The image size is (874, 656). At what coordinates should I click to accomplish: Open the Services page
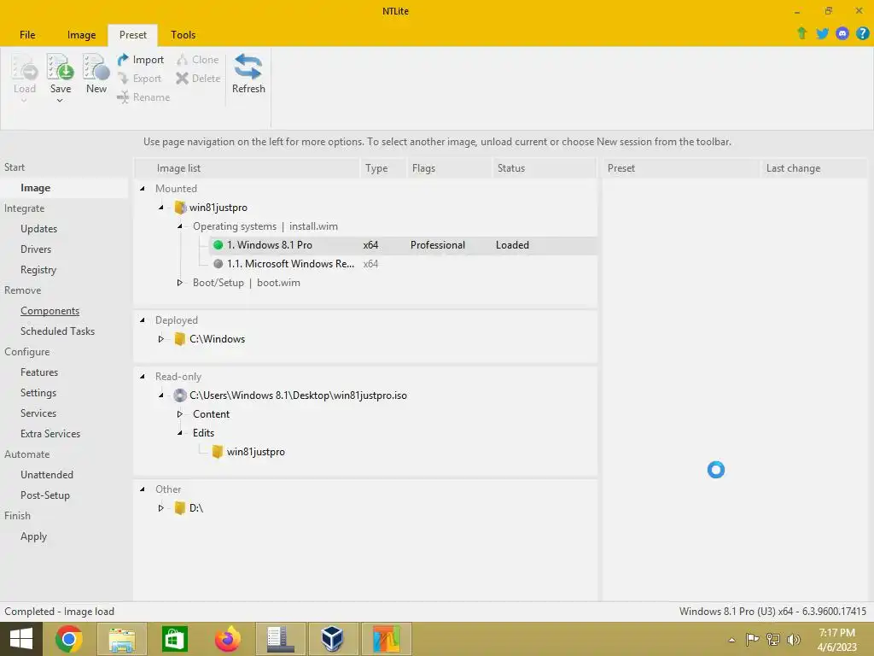[38, 413]
